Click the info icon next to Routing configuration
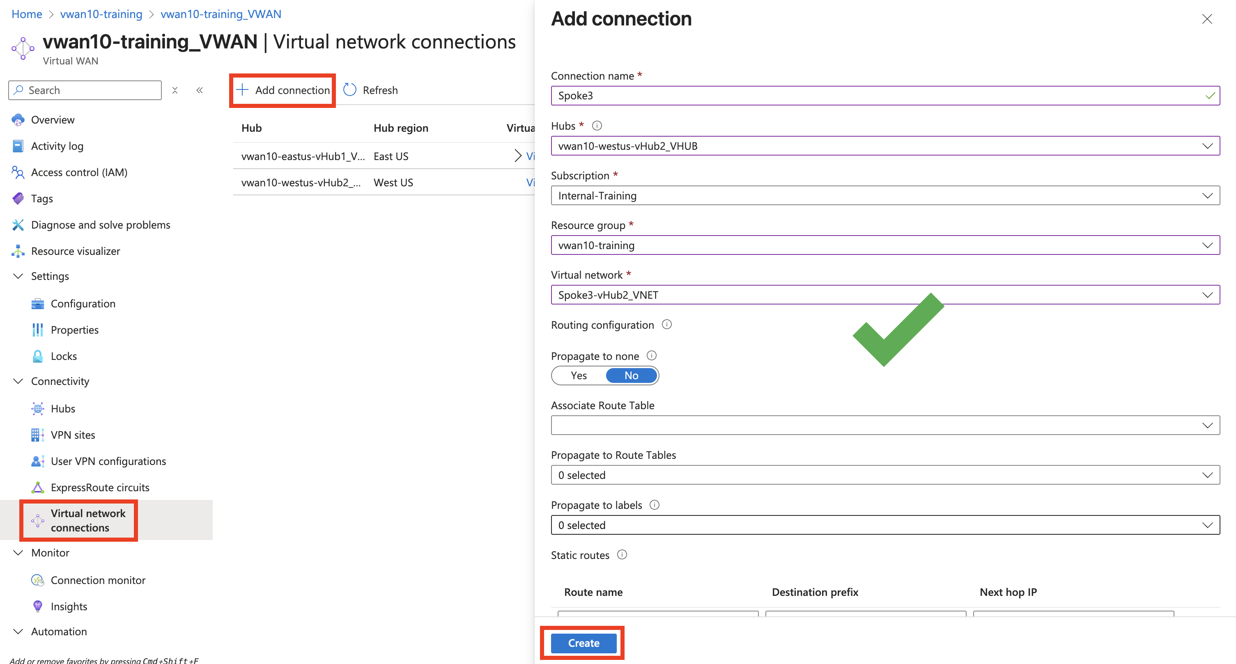This screenshot has height=664, width=1236. pyautogui.click(x=667, y=325)
